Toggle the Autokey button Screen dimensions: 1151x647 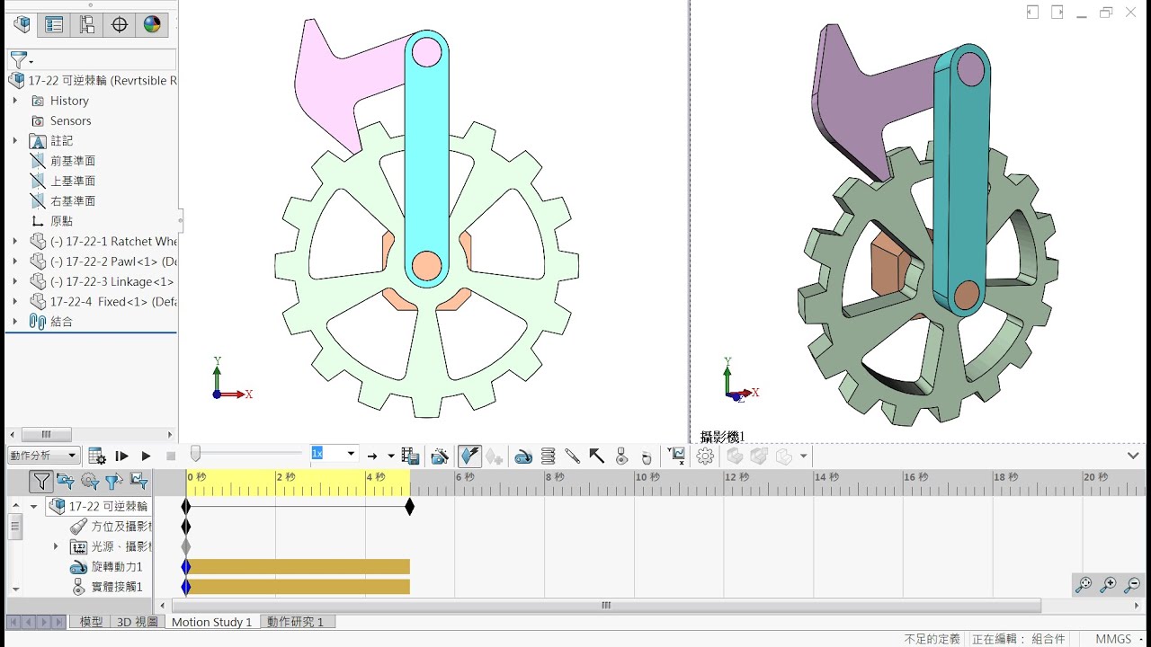[469, 456]
